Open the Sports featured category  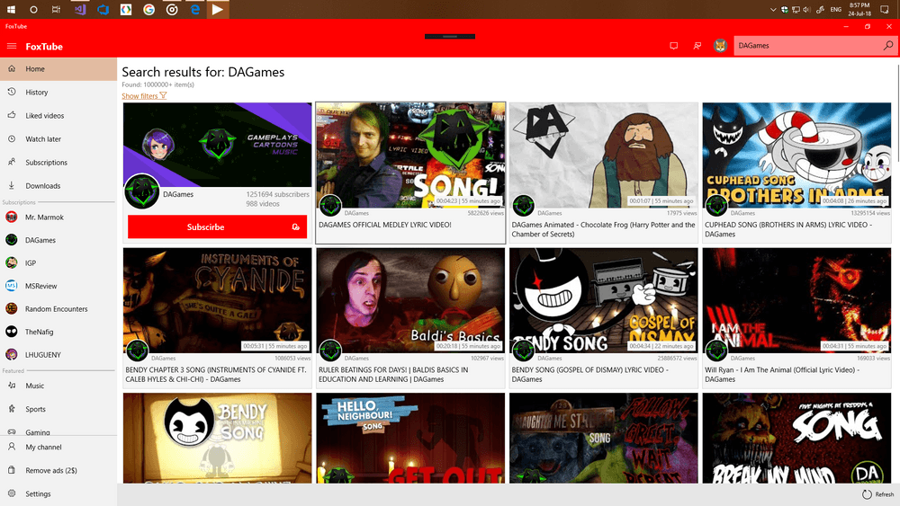pos(58,409)
